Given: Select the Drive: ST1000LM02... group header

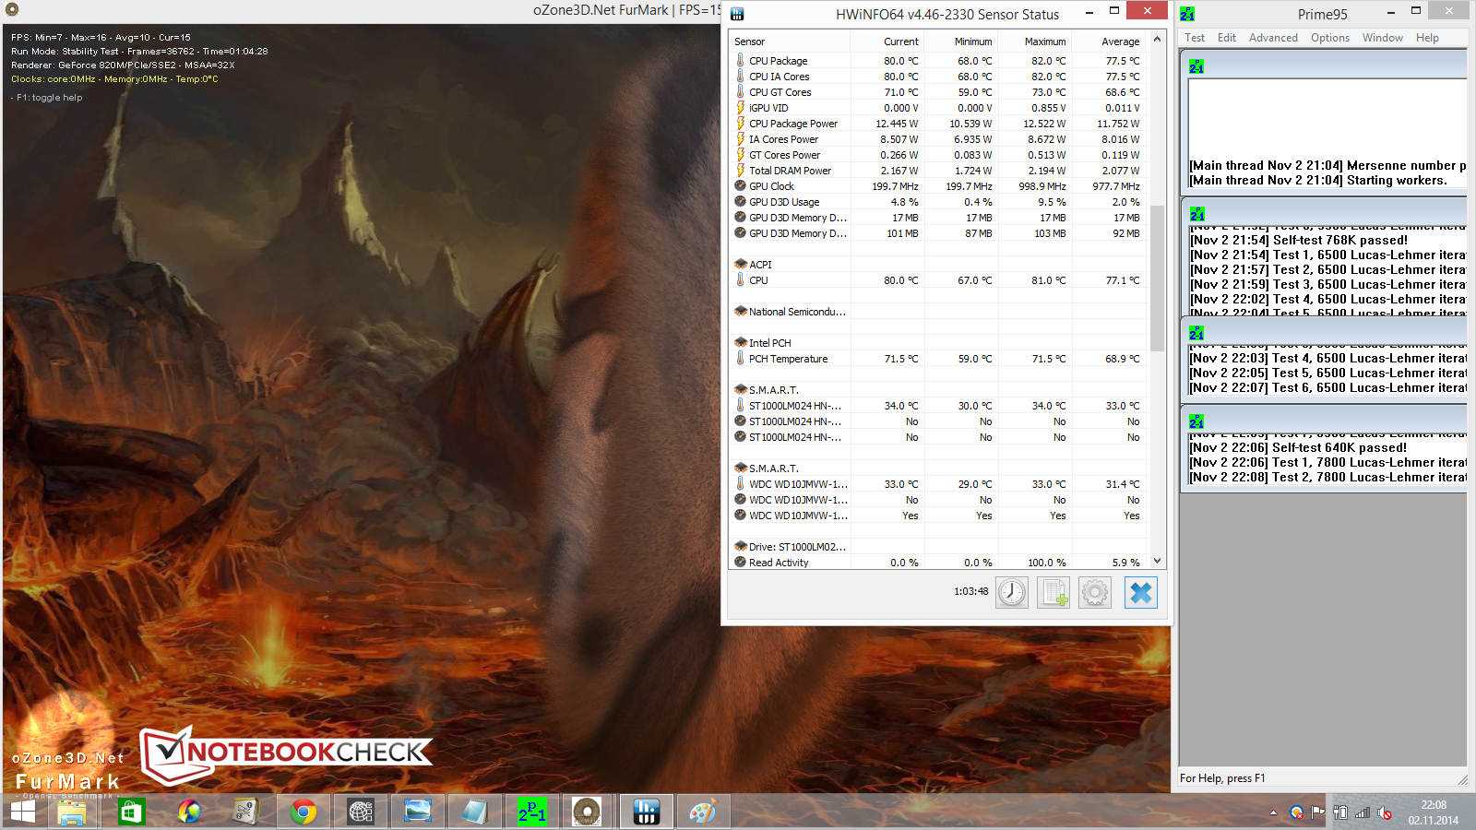Looking at the screenshot, I should (x=939, y=547).
